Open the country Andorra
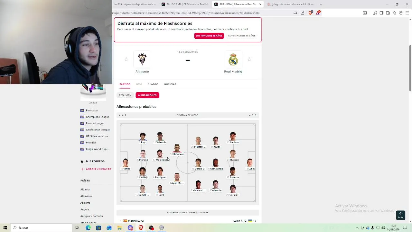412x232 pixels. [85, 203]
